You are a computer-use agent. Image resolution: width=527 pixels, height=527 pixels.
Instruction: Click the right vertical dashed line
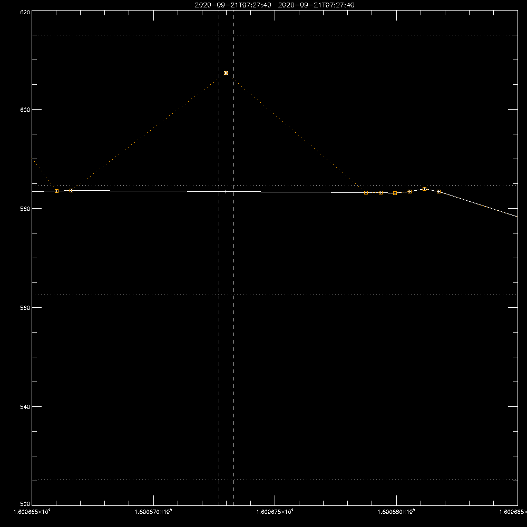233,258
